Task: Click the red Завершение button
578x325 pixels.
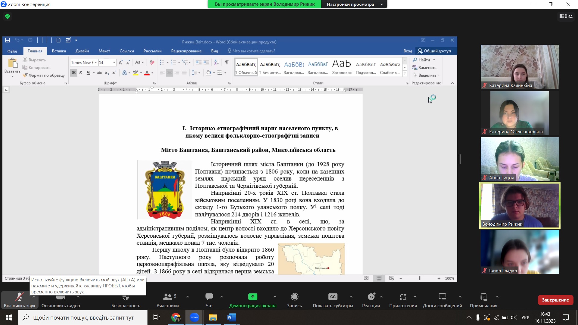Action: (555, 300)
